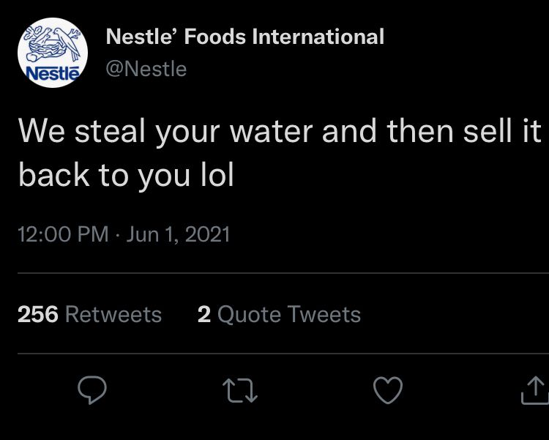Click the bird nest illustration in the avatar
549x440 pixels.
(x=54, y=45)
